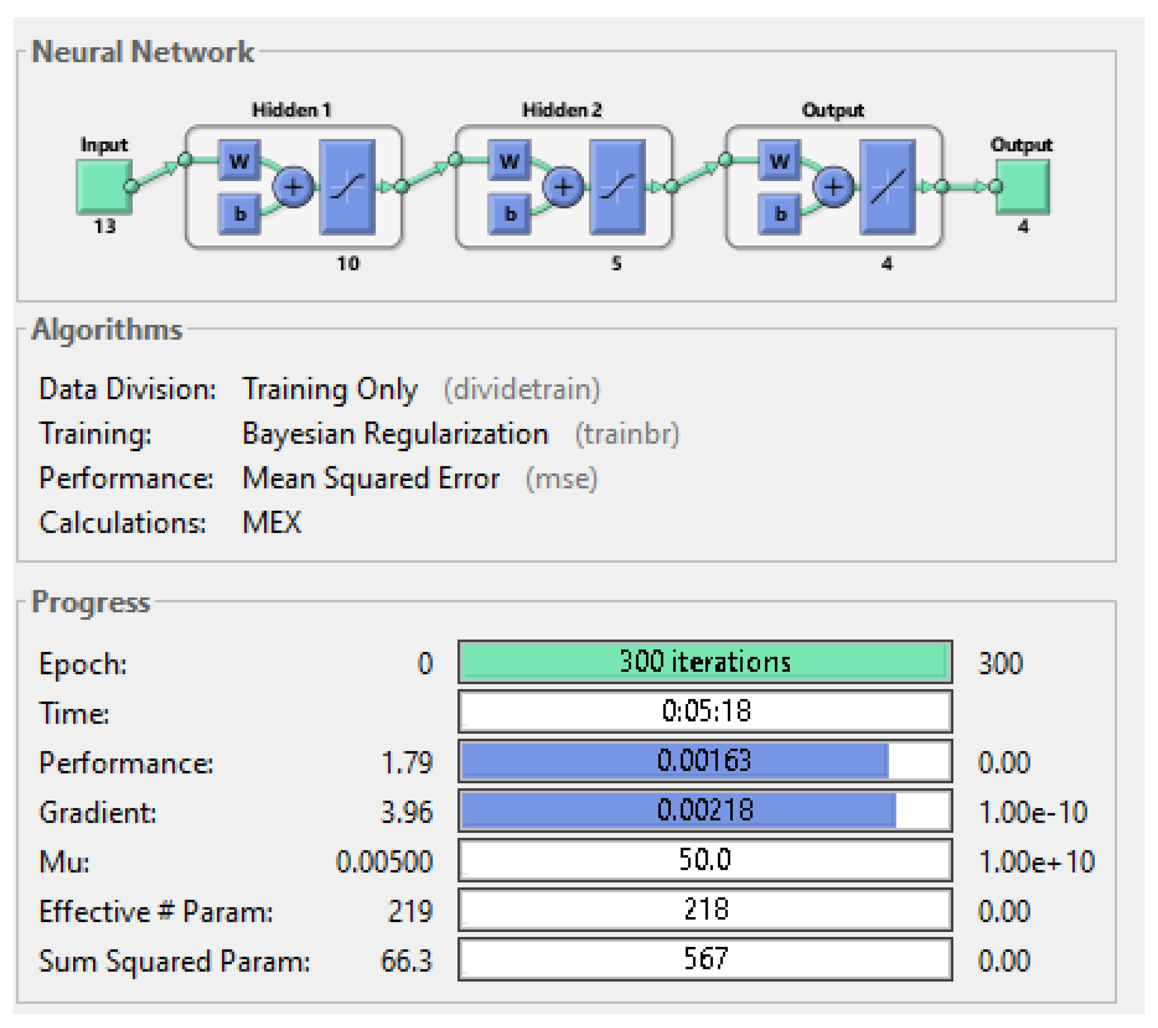Click the green Input block
The width and height of the screenshot is (1158, 1028).
[x=104, y=187]
